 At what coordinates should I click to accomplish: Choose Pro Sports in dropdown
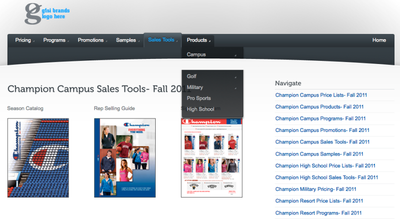click(x=212, y=98)
